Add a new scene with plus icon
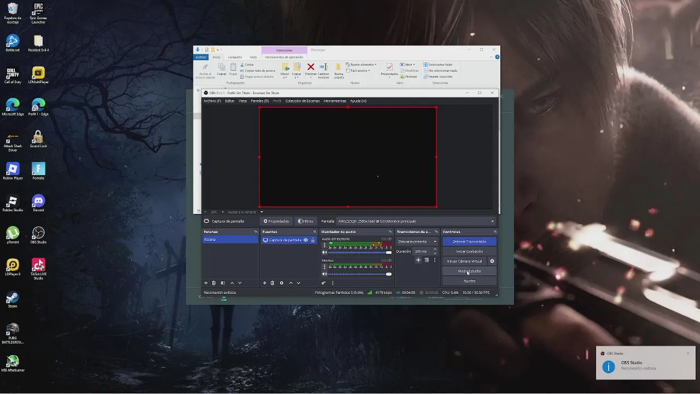This screenshot has height=394, width=700. 206,283
